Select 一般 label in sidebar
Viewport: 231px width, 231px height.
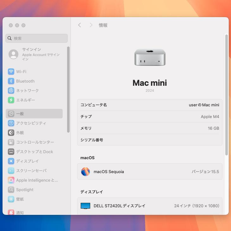click(x=20, y=114)
